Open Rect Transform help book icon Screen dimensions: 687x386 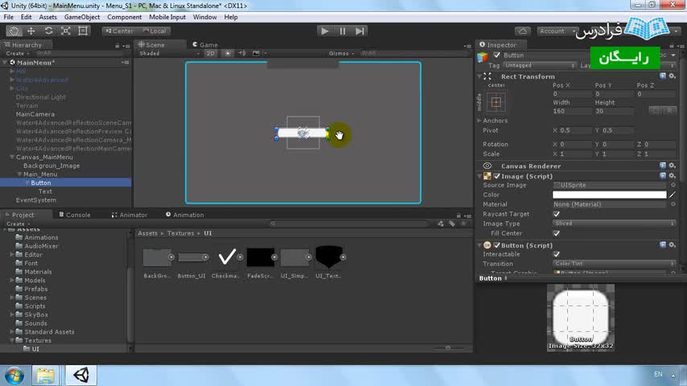click(663, 76)
